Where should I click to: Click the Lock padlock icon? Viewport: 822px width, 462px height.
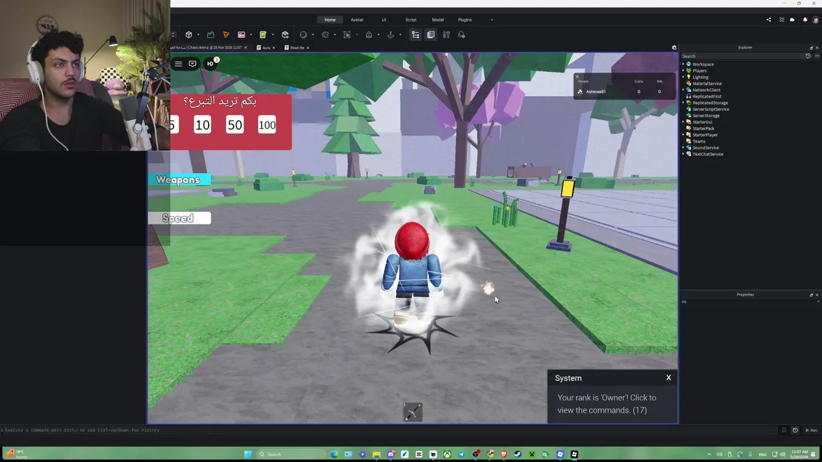click(x=369, y=35)
